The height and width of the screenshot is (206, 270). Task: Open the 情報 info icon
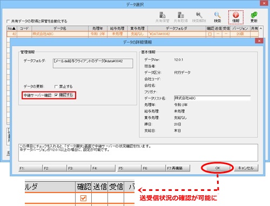(x=236, y=17)
